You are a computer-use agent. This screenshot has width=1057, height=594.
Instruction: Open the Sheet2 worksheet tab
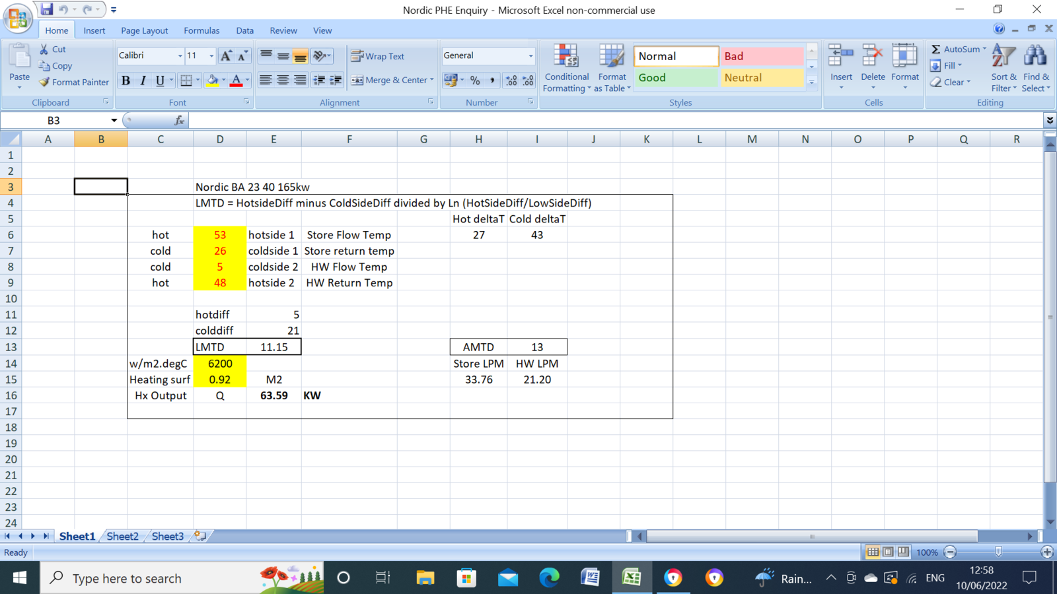click(x=123, y=536)
